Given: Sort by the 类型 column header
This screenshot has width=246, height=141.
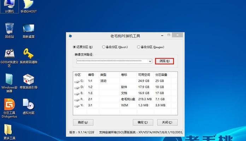Looking at the screenshot, I should (x=109, y=75).
